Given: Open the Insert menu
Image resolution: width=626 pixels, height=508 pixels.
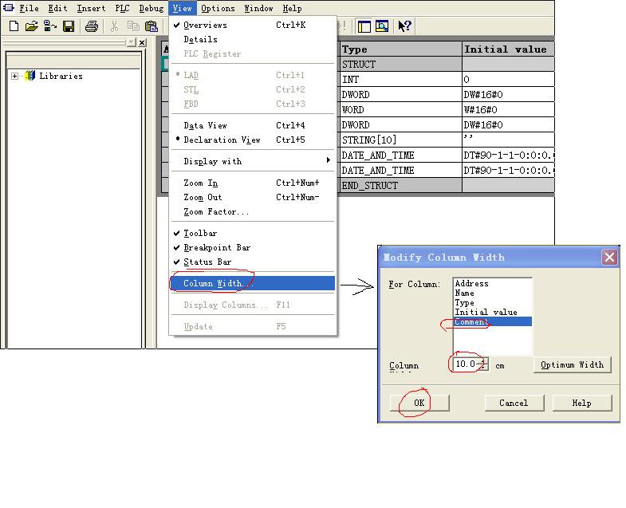Looking at the screenshot, I should (x=91, y=8).
